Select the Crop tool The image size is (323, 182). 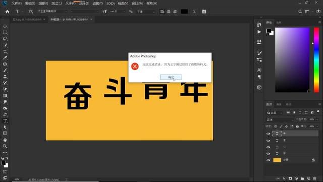(5, 52)
